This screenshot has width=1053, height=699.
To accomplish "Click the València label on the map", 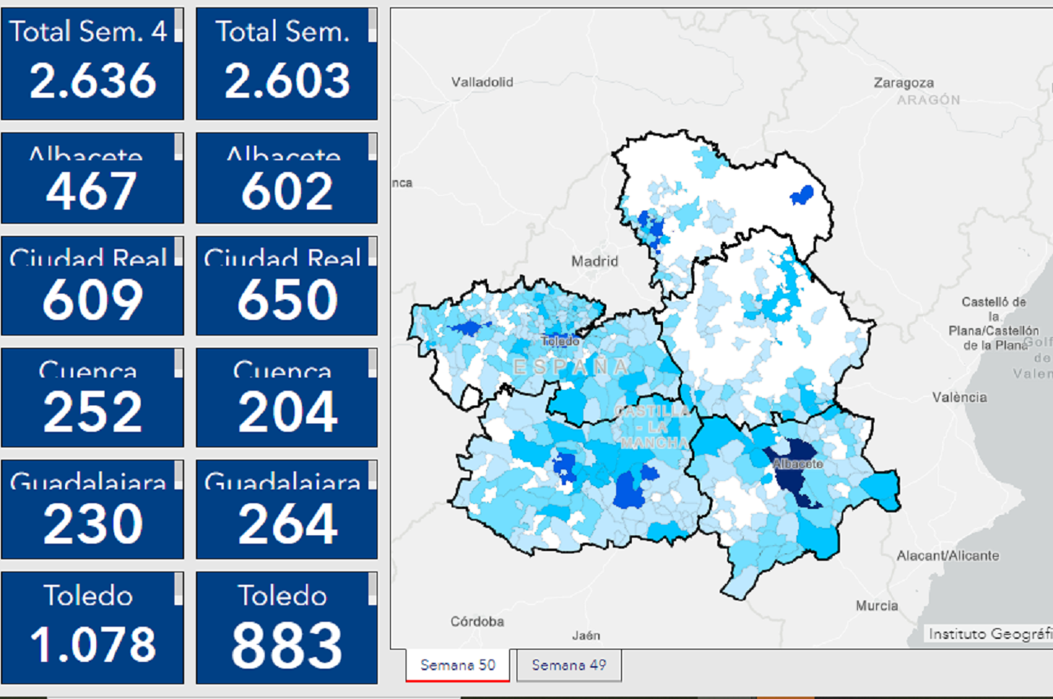I will pos(959,397).
